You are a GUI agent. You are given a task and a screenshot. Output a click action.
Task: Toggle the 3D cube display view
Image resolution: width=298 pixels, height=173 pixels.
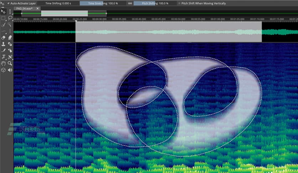(x=3, y=70)
